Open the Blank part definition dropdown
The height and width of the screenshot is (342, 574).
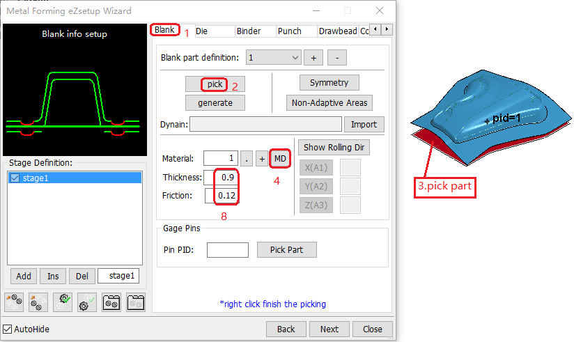(x=274, y=58)
